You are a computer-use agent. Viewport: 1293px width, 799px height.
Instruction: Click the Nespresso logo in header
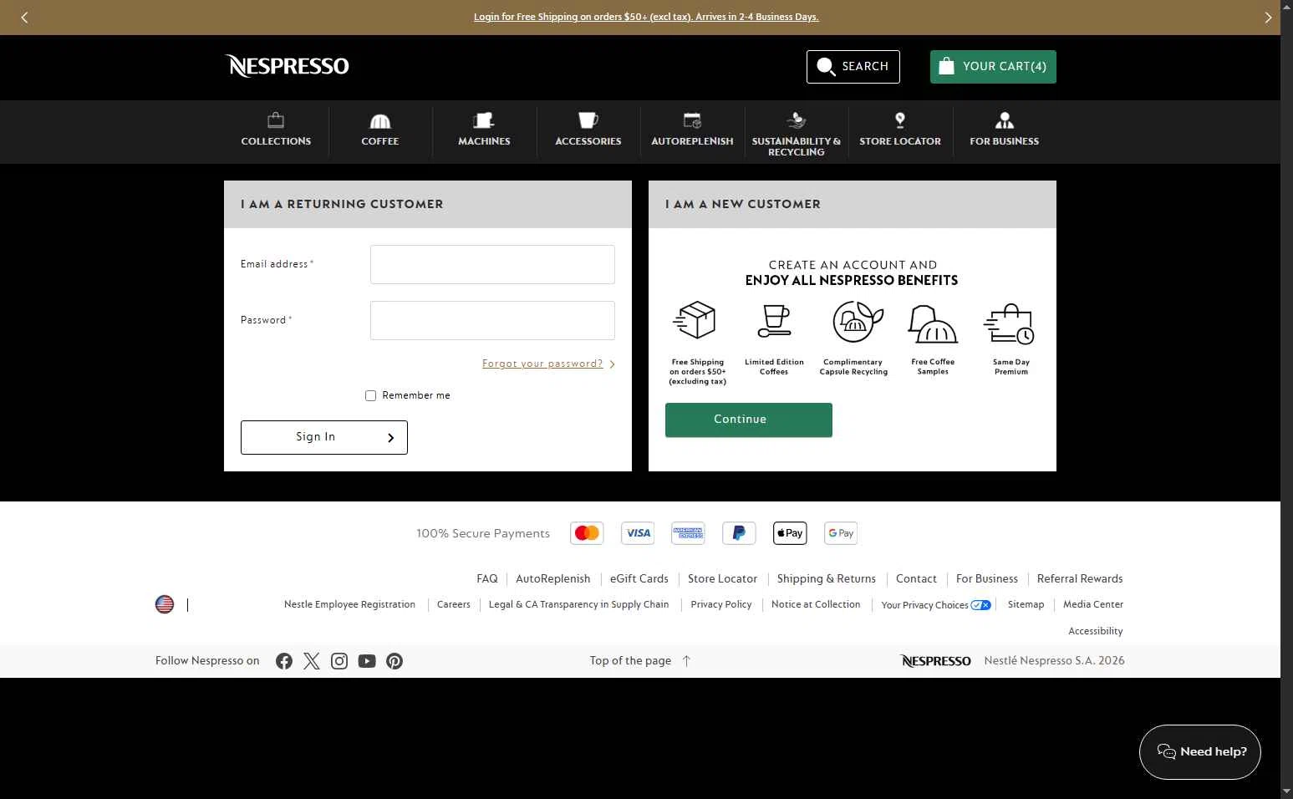[287, 66]
